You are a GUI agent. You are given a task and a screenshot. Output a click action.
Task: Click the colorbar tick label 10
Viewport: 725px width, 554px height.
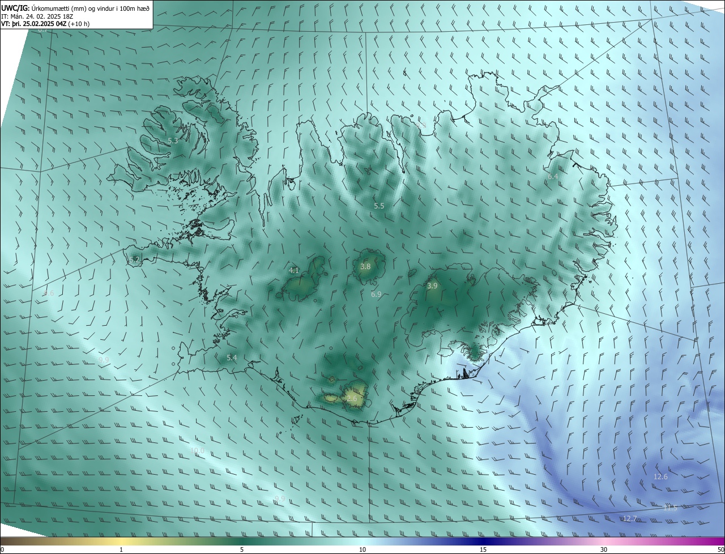(x=362, y=549)
